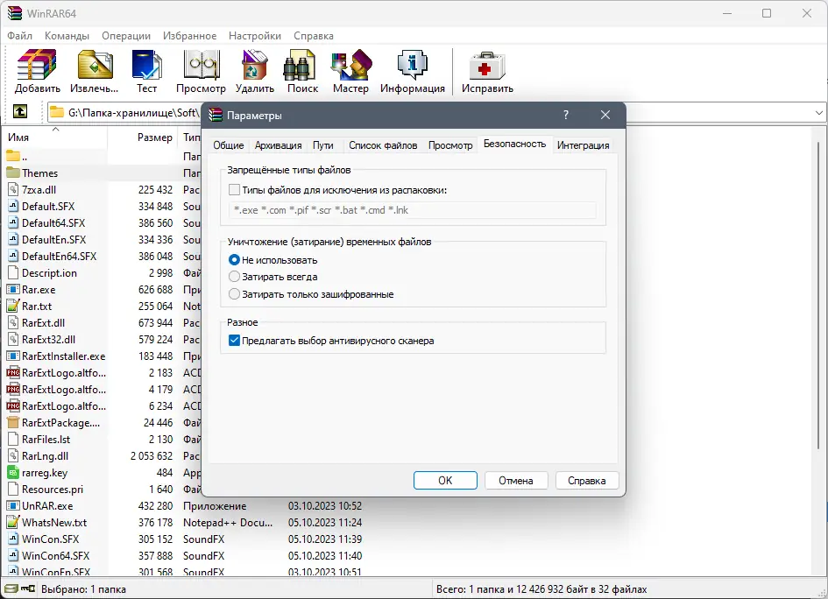828x599 pixels.
Task: Select the WinCon64.SFX file row
Action: point(185,556)
